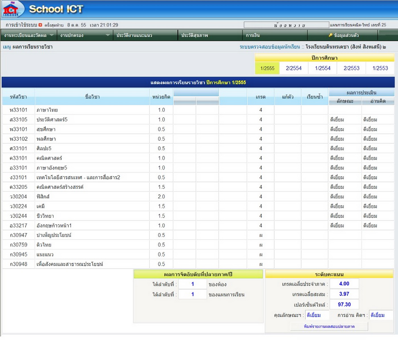Image resolution: width=398 pixels, height=341 pixels.
Task: Expand the งานทะเบียนและวัดผล menu arrow
Action: tap(51, 35)
